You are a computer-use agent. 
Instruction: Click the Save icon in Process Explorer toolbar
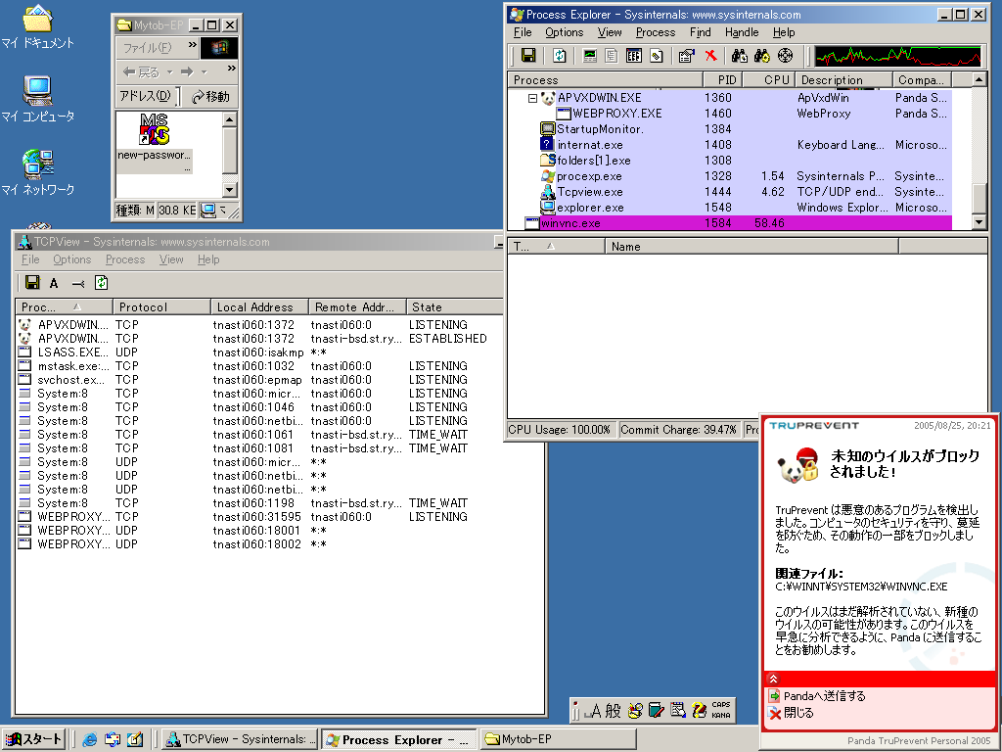click(528, 56)
